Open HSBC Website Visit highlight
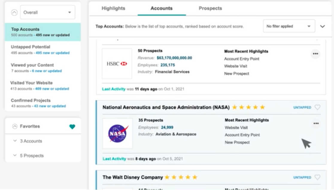 (x=236, y=66)
